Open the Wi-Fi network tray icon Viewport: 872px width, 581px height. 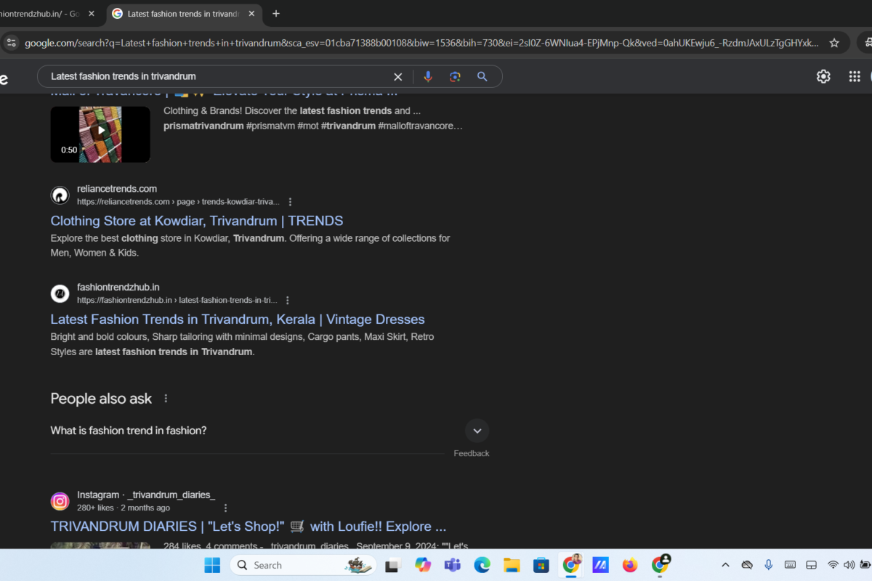[833, 565]
